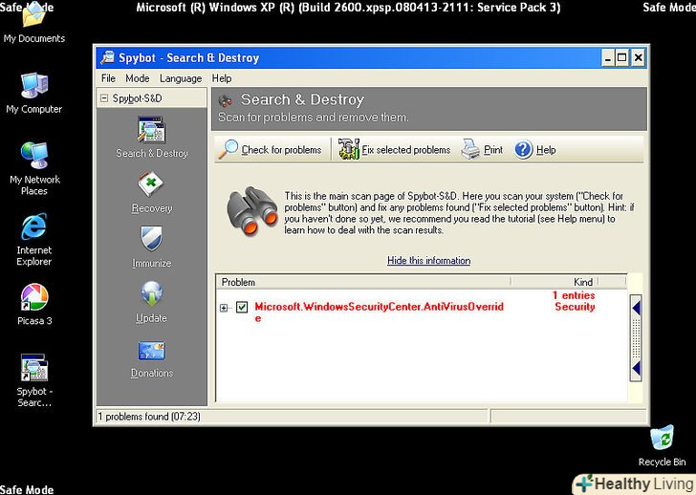696x495 pixels.
Task: Click the Check for problems magnifier icon
Action: tap(228, 149)
